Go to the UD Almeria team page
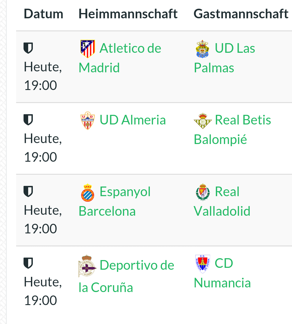 (x=133, y=120)
